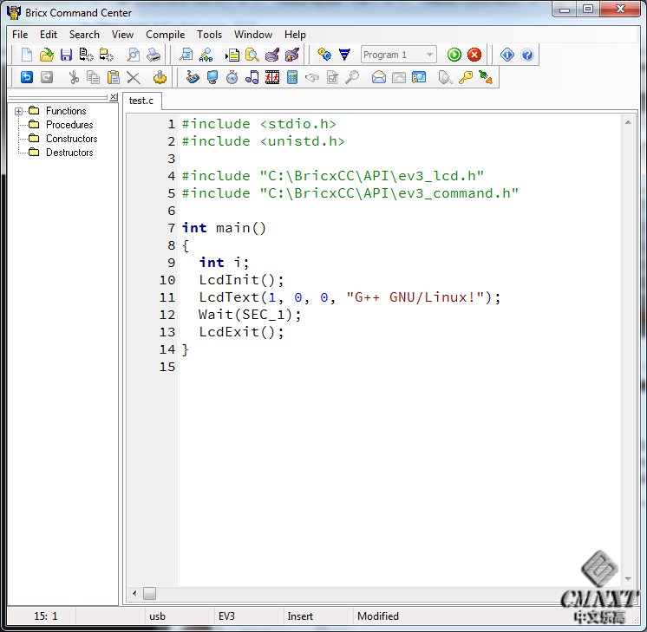Click the Wait(SEC_1); line in the code

point(250,315)
